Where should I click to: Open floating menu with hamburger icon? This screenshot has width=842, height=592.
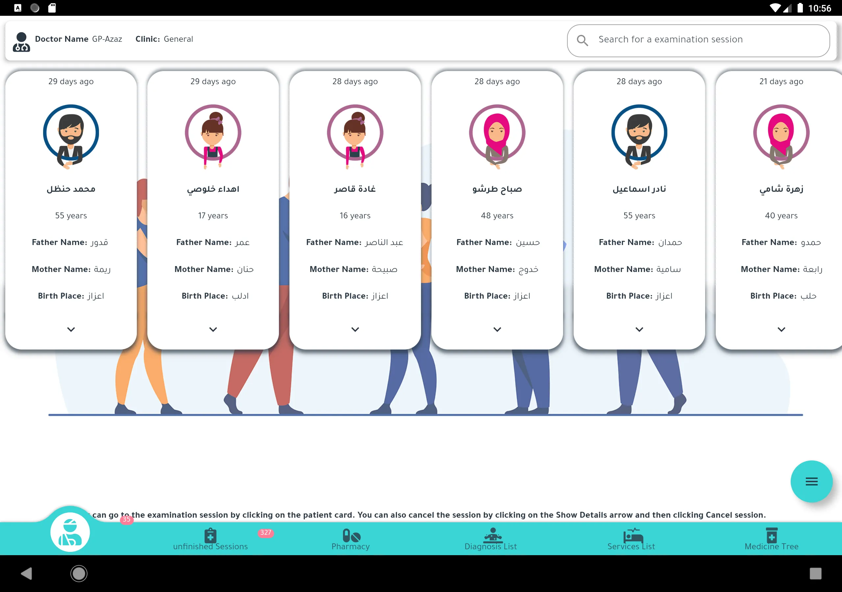pyautogui.click(x=811, y=481)
